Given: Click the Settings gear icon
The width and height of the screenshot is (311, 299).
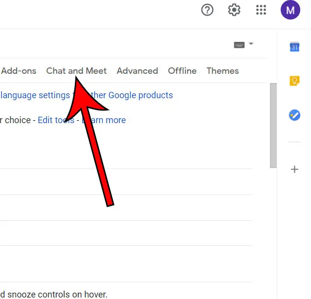Looking at the screenshot, I should click(234, 10).
